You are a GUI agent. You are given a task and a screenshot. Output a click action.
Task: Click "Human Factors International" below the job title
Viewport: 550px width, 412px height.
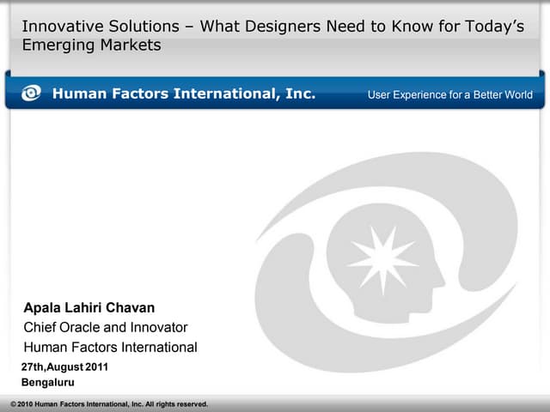[110, 348]
